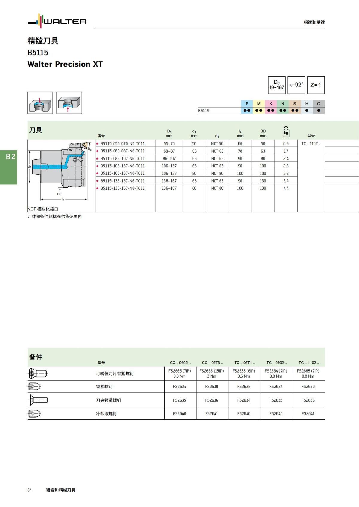
Task: Click the yellow M material group swatch
Action: [259, 107]
